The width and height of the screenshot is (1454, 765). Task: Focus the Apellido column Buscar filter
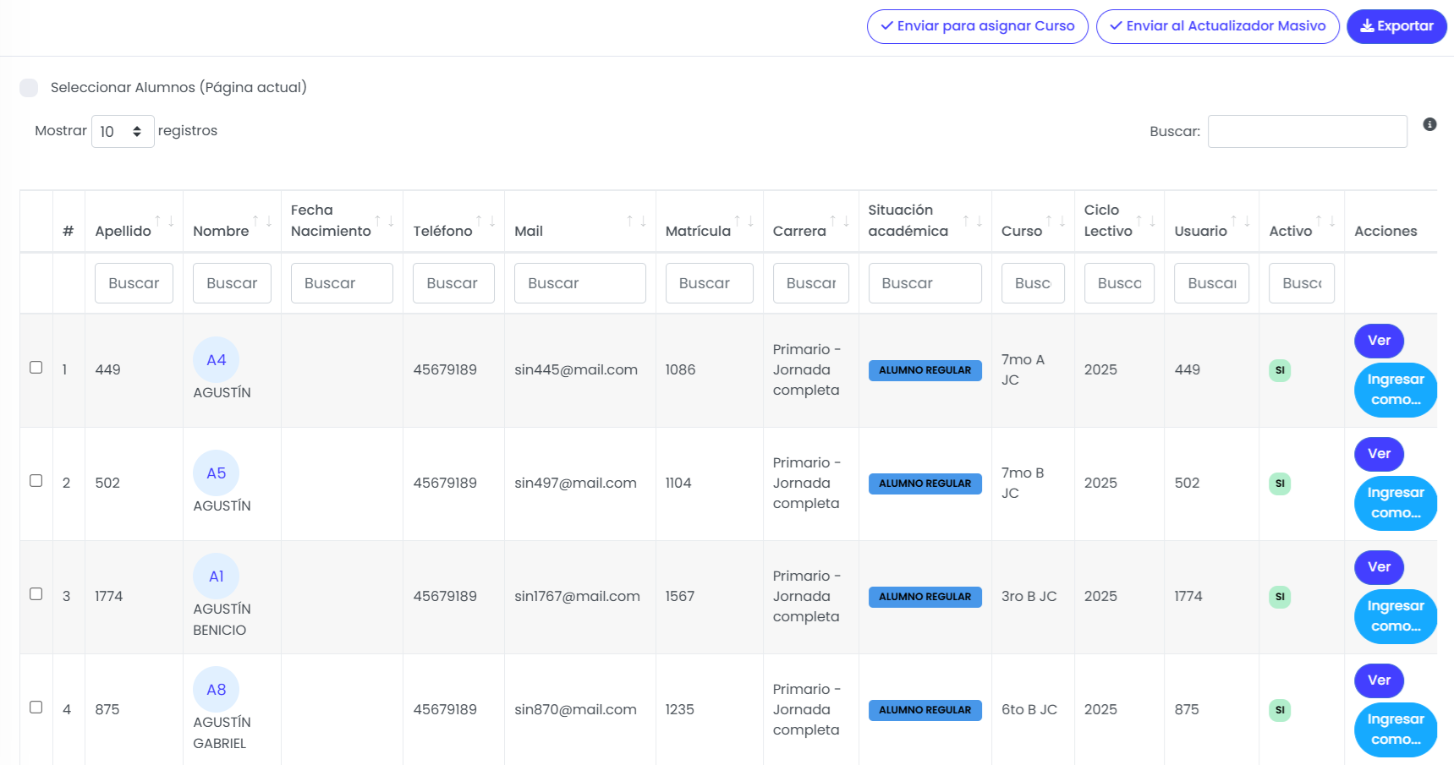click(x=134, y=283)
